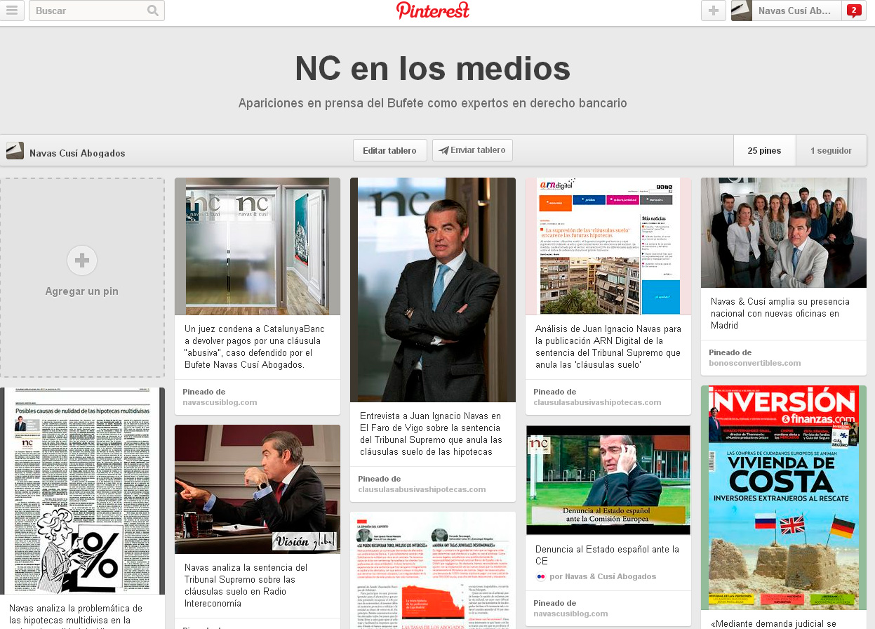Click the Un juez condena a CatalunyaBanc description
The height and width of the screenshot is (629, 875).
[255, 347]
